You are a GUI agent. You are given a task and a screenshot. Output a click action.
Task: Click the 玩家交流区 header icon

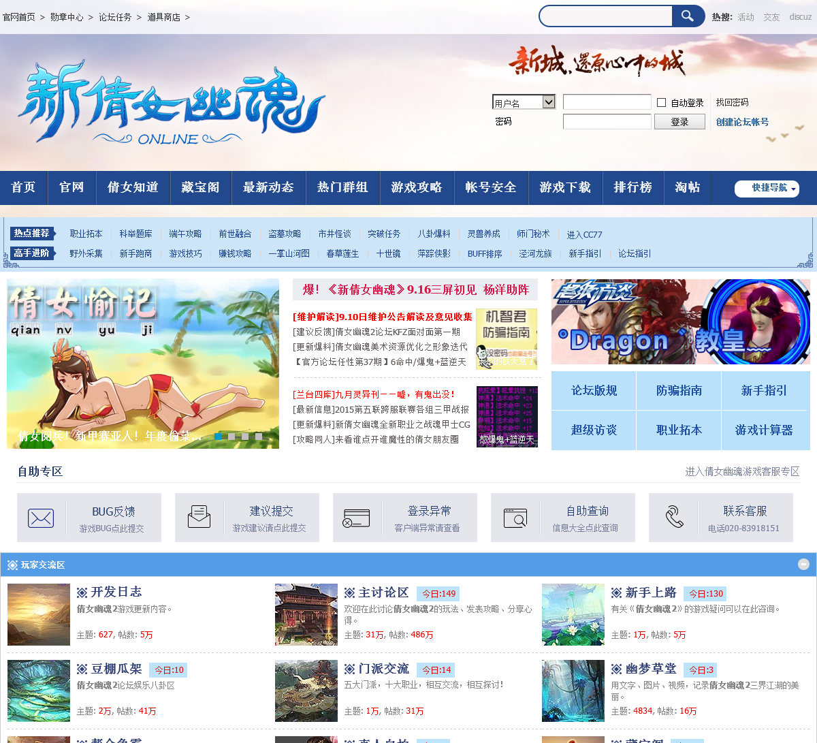(x=12, y=565)
